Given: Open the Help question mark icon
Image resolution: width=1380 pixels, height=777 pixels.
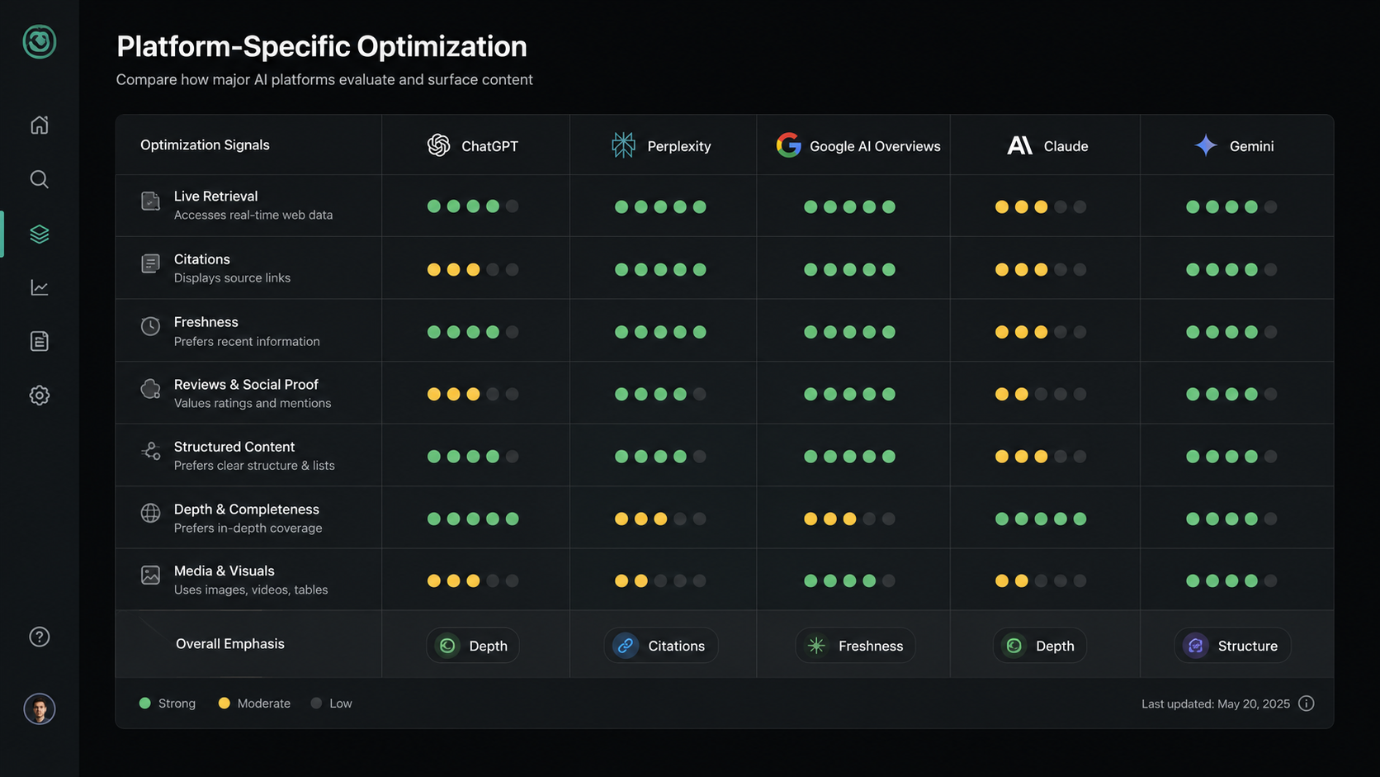Looking at the screenshot, I should pos(40,637).
